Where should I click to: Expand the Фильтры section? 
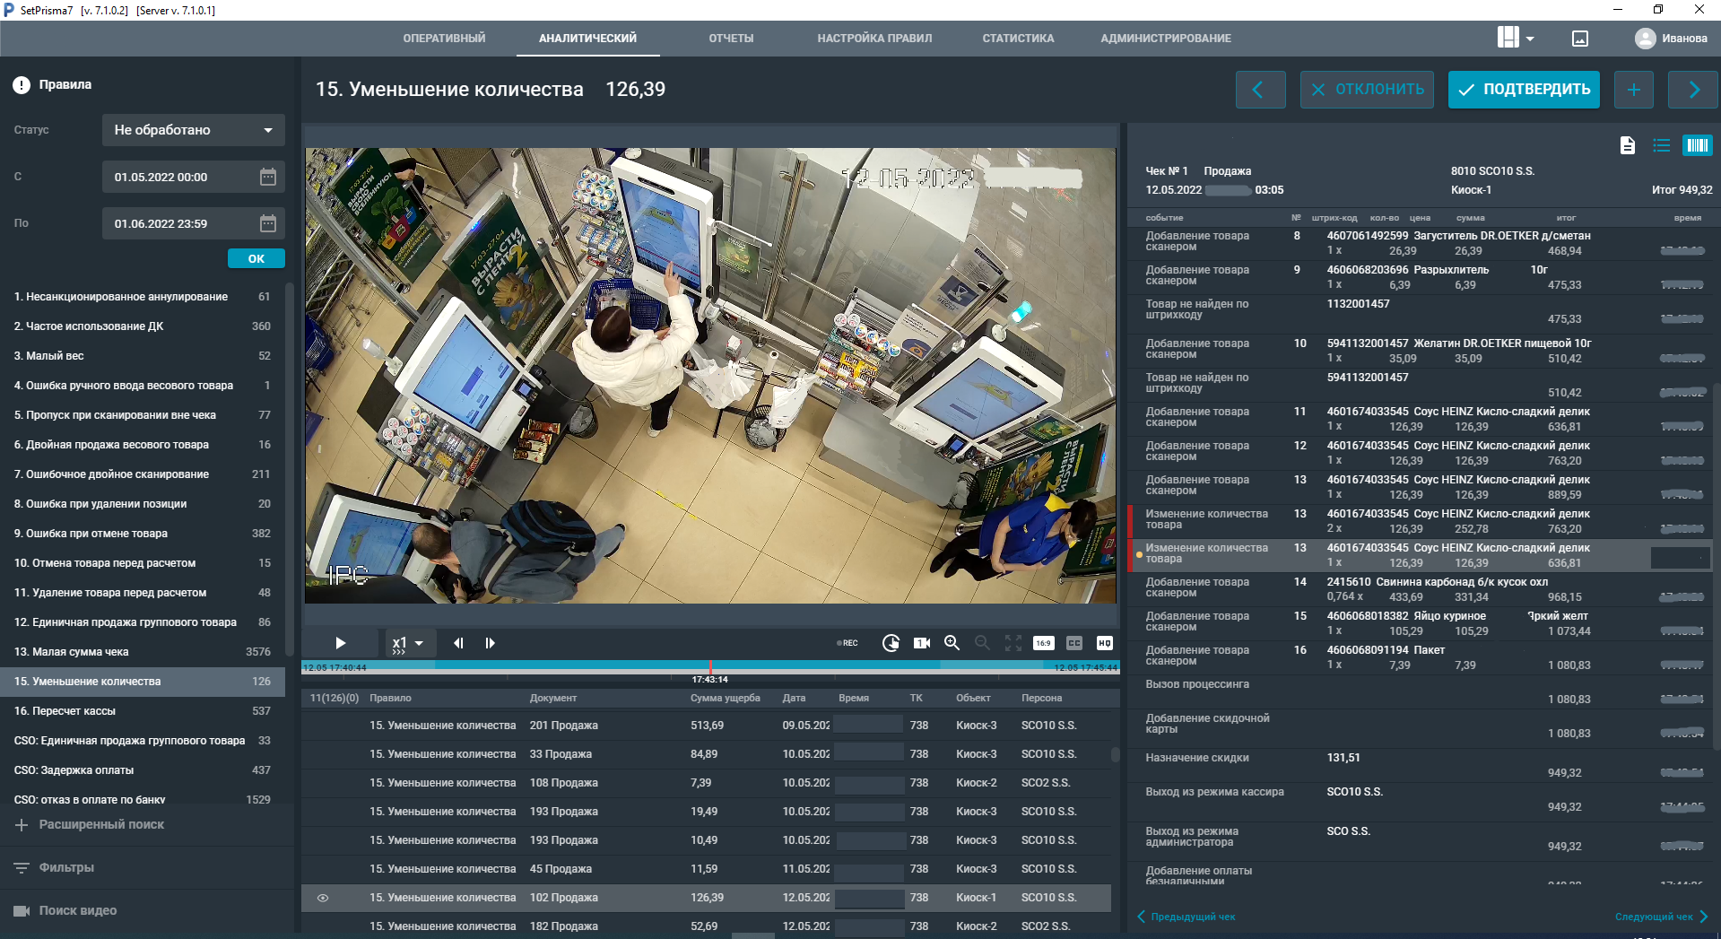tap(55, 867)
